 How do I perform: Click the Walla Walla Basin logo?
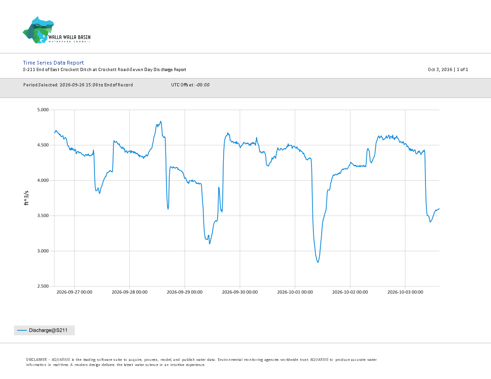(57, 30)
